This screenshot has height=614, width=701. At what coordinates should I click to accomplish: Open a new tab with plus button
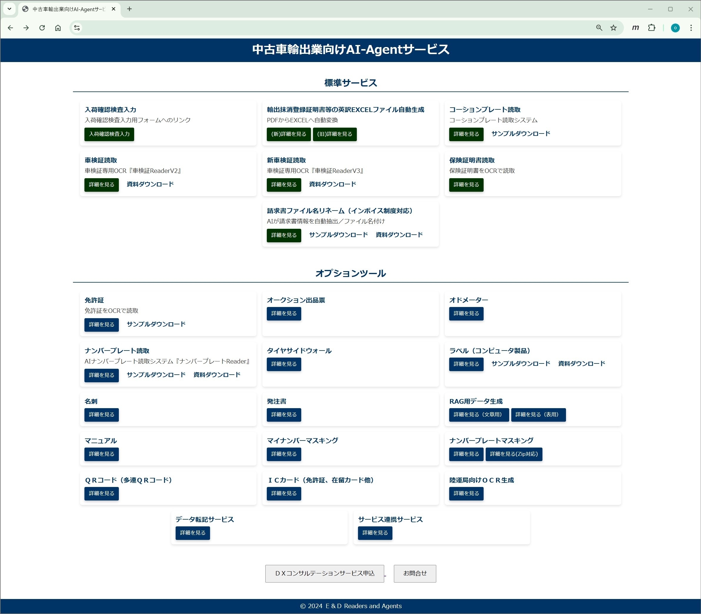(129, 9)
